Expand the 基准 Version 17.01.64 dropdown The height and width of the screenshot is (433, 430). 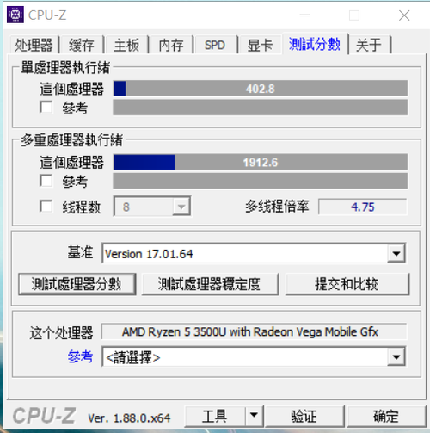396,253
